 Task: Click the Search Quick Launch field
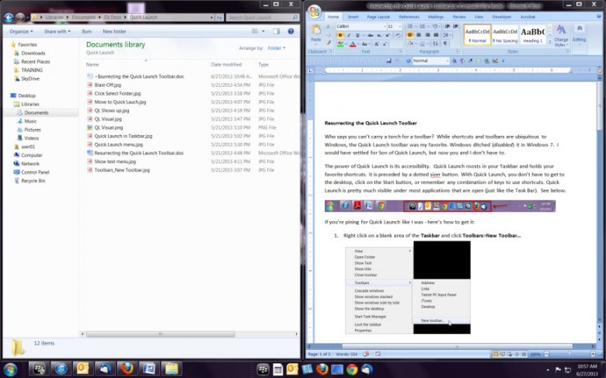click(x=262, y=17)
